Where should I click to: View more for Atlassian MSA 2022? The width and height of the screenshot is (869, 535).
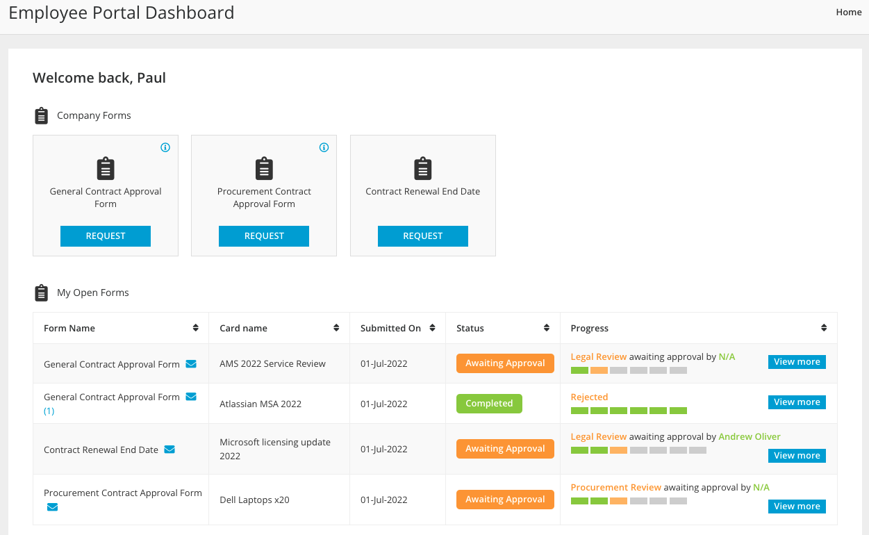pos(797,402)
